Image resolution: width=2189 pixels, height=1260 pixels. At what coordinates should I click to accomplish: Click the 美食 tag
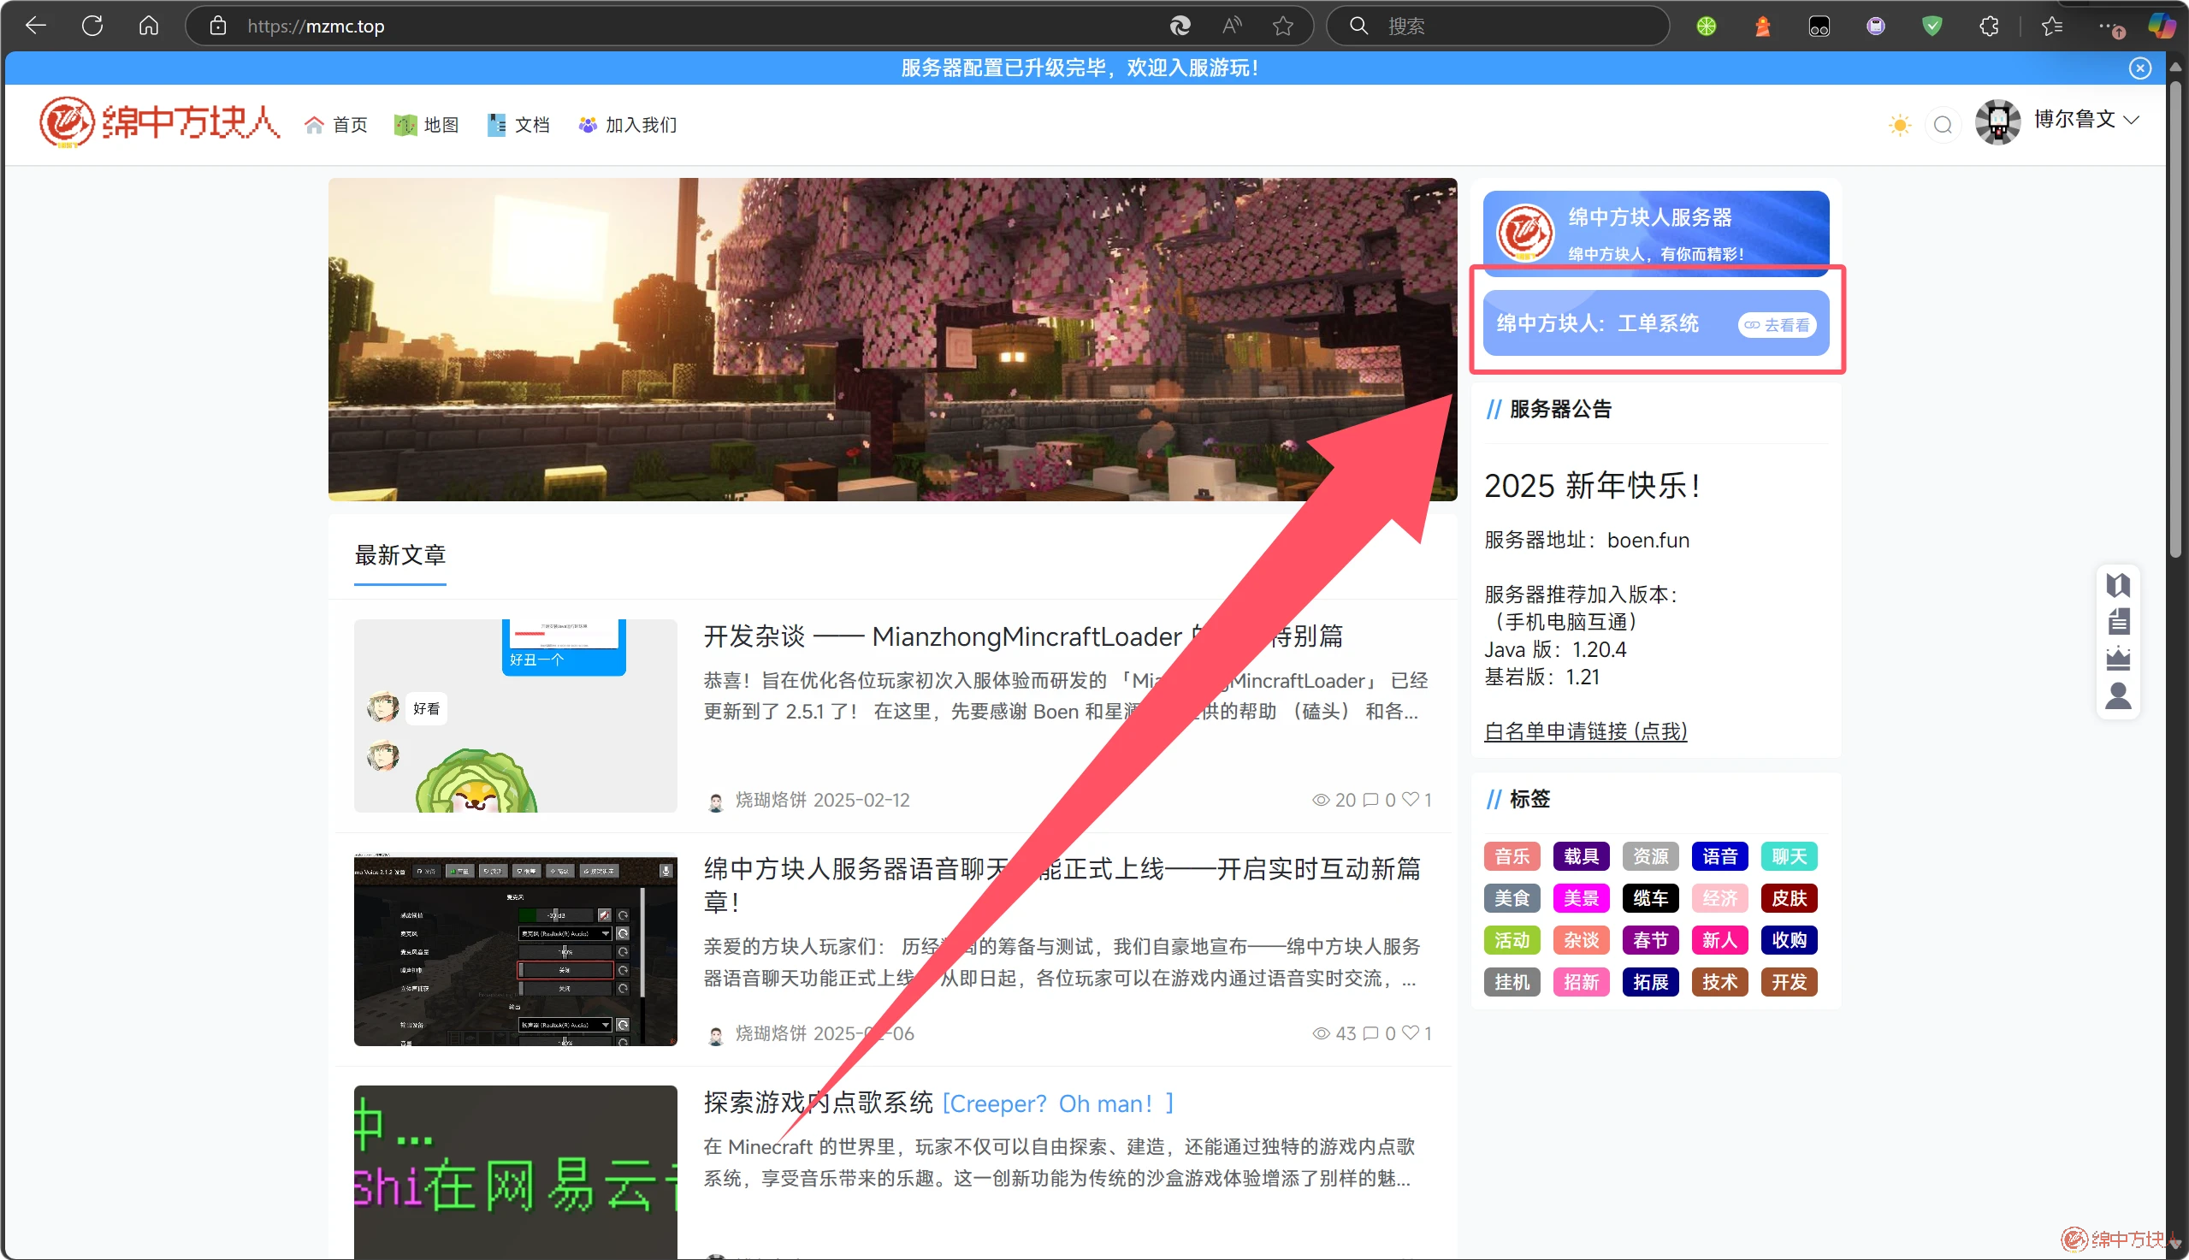(x=1512, y=898)
